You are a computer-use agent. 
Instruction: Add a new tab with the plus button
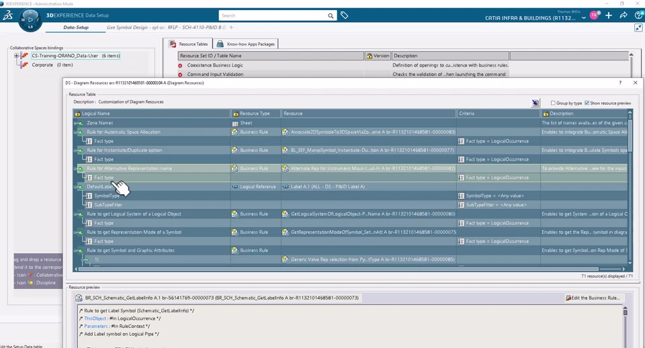pos(231,28)
